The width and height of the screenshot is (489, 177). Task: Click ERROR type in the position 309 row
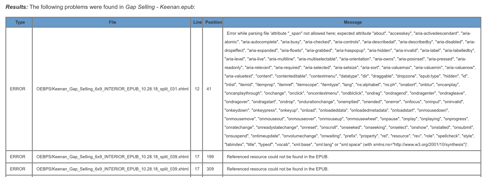(x=18, y=169)
